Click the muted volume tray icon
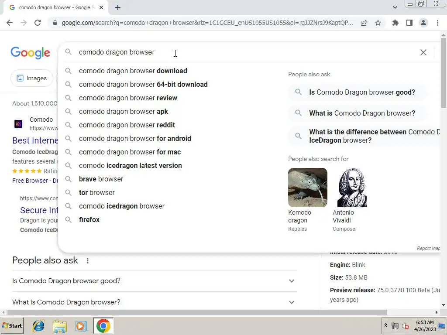 point(406,325)
